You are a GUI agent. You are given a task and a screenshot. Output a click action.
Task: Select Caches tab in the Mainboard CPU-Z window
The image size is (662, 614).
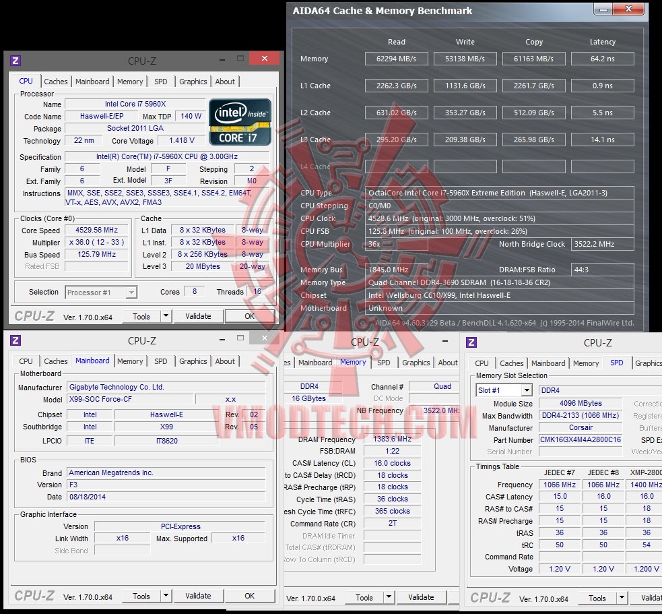56,361
